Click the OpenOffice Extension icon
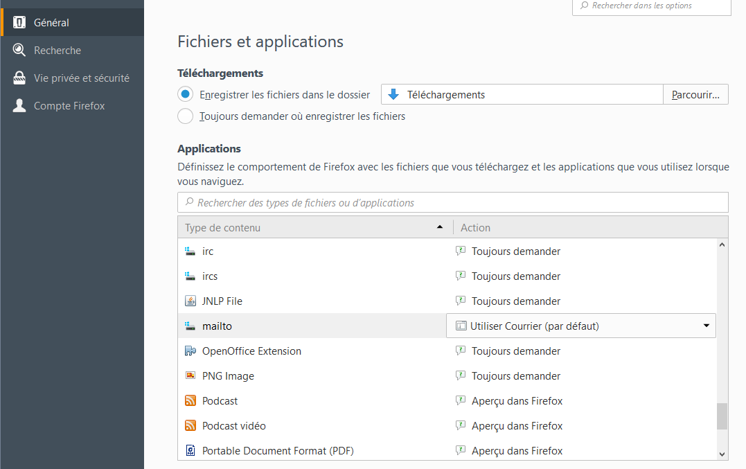Image resolution: width=746 pixels, height=469 pixels. pos(190,351)
